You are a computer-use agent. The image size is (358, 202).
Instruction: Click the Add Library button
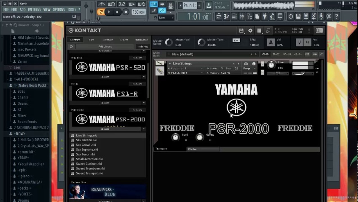pyautogui.click(x=105, y=47)
